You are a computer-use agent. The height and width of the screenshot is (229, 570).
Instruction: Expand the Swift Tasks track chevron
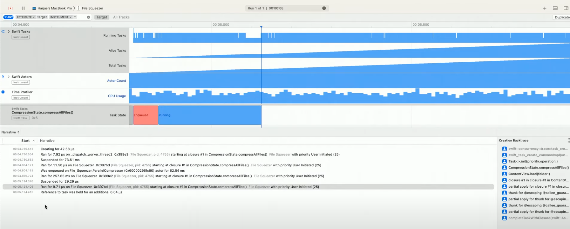(9, 31)
